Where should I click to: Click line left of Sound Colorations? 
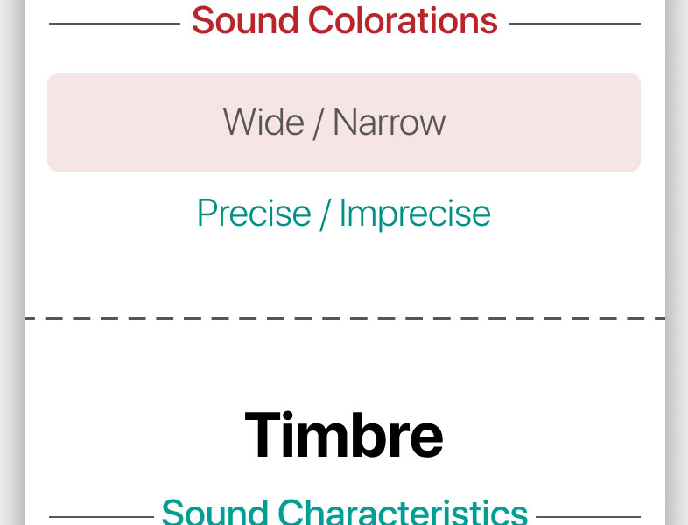pyautogui.click(x=115, y=24)
